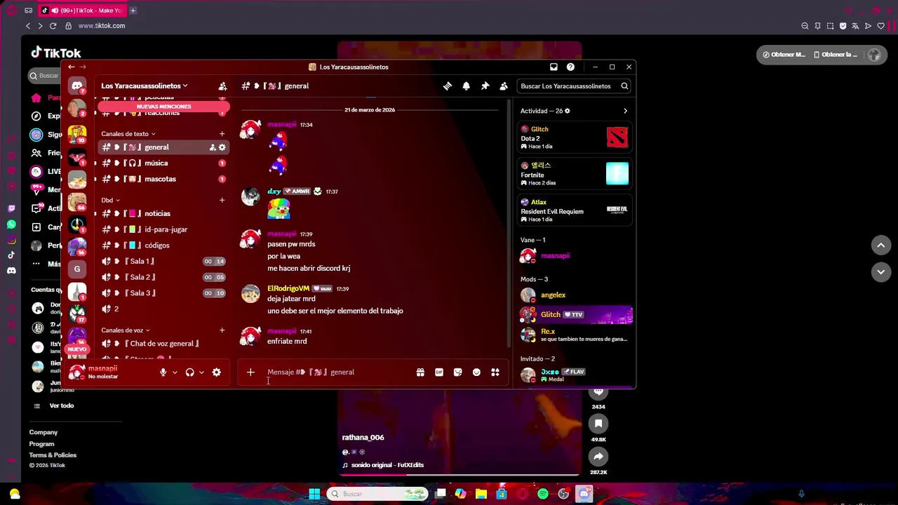Toggle microphone mute in user panel
This screenshot has width=898, height=505.
tap(163, 372)
